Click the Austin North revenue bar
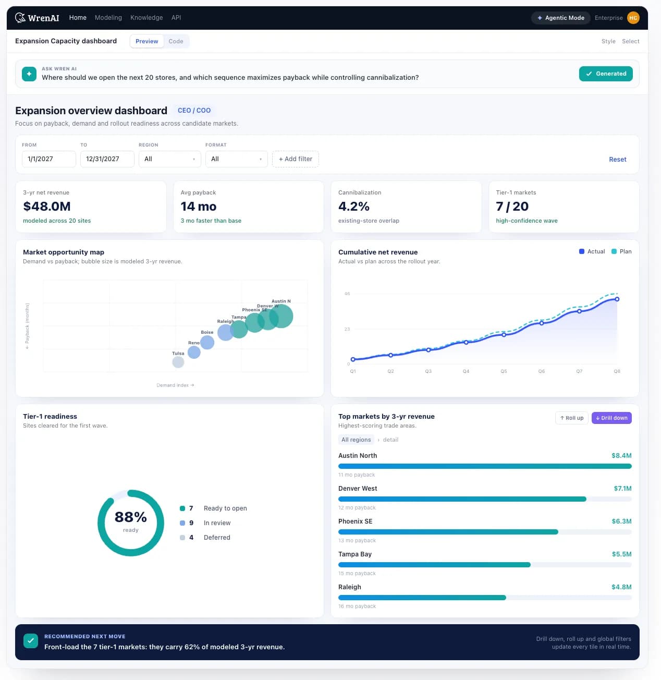This screenshot has height=680, width=661. pyautogui.click(x=485, y=466)
